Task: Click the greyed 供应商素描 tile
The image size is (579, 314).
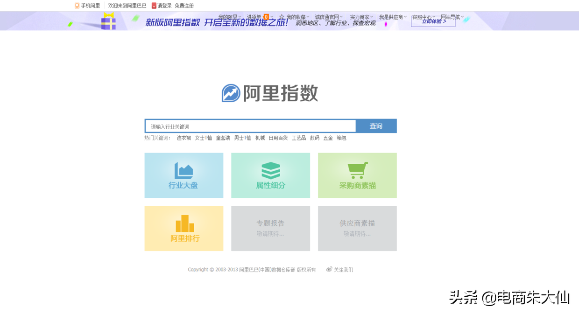Action: coord(357,229)
